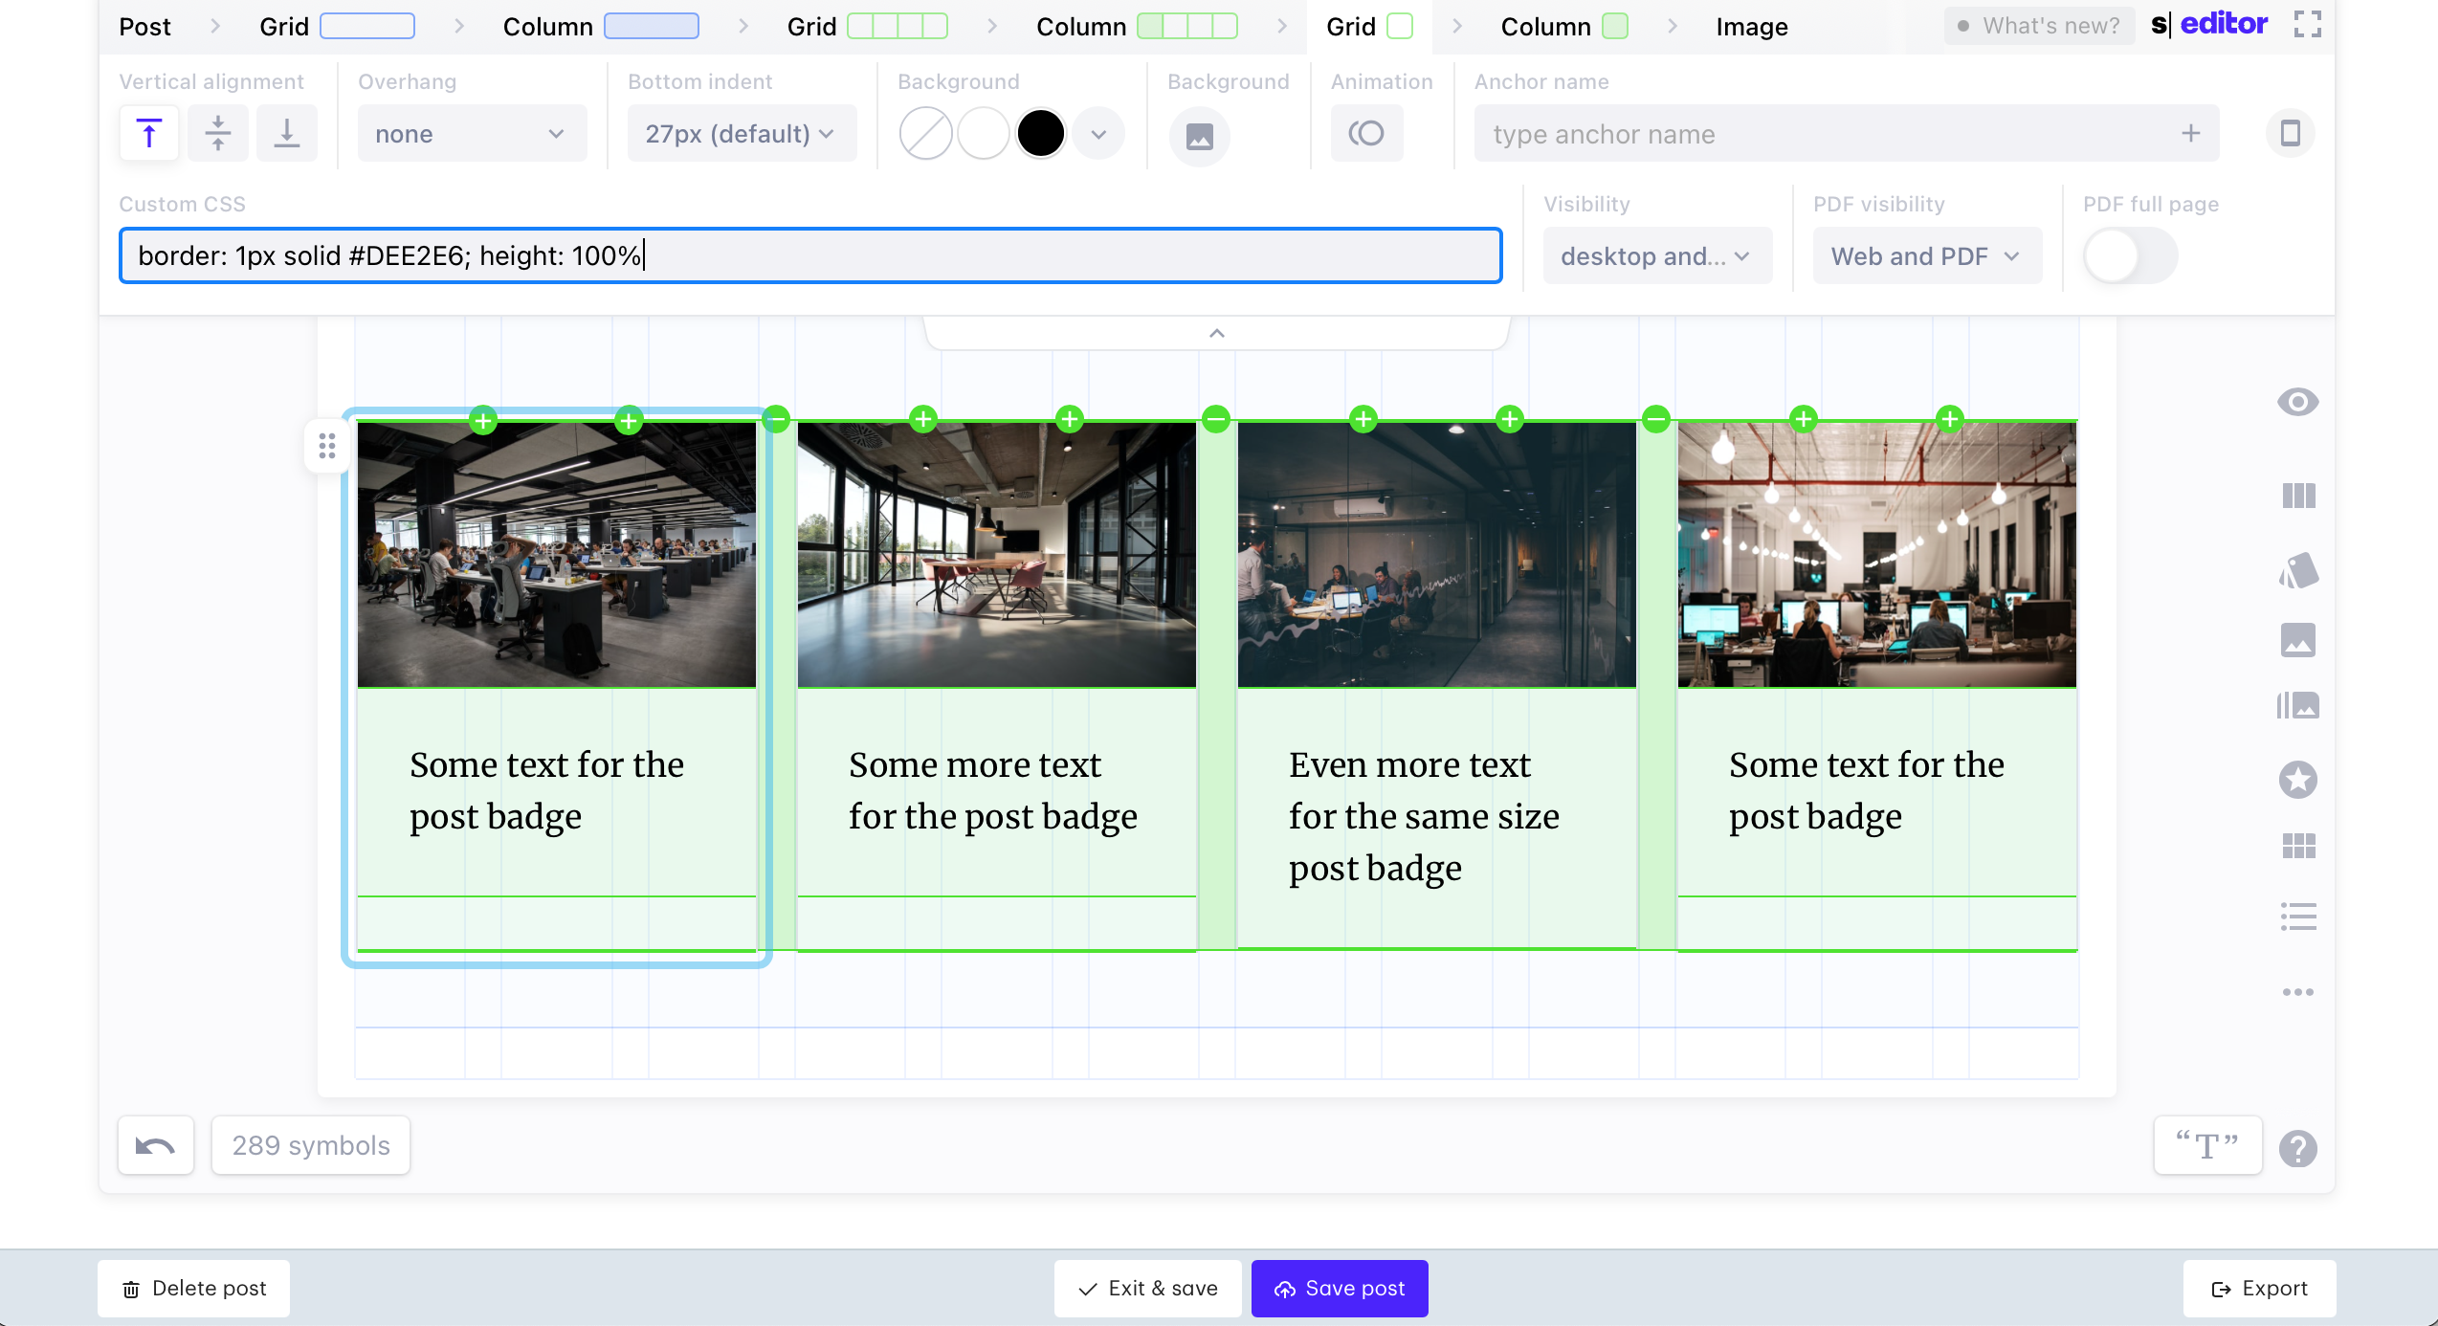Screen dimensions: 2438x1326
Task: Choose the black background swatch
Action: coord(1040,134)
